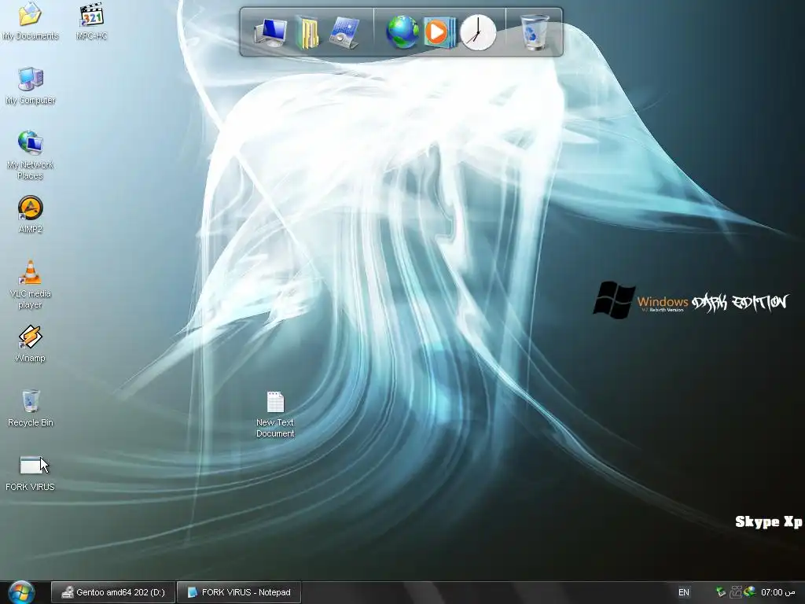Select the FORK VIRUS desktop file

[x=31, y=473]
